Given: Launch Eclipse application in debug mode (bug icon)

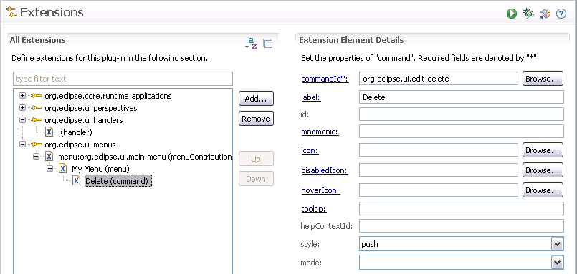Looking at the screenshot, I should [x=528, y=14].
